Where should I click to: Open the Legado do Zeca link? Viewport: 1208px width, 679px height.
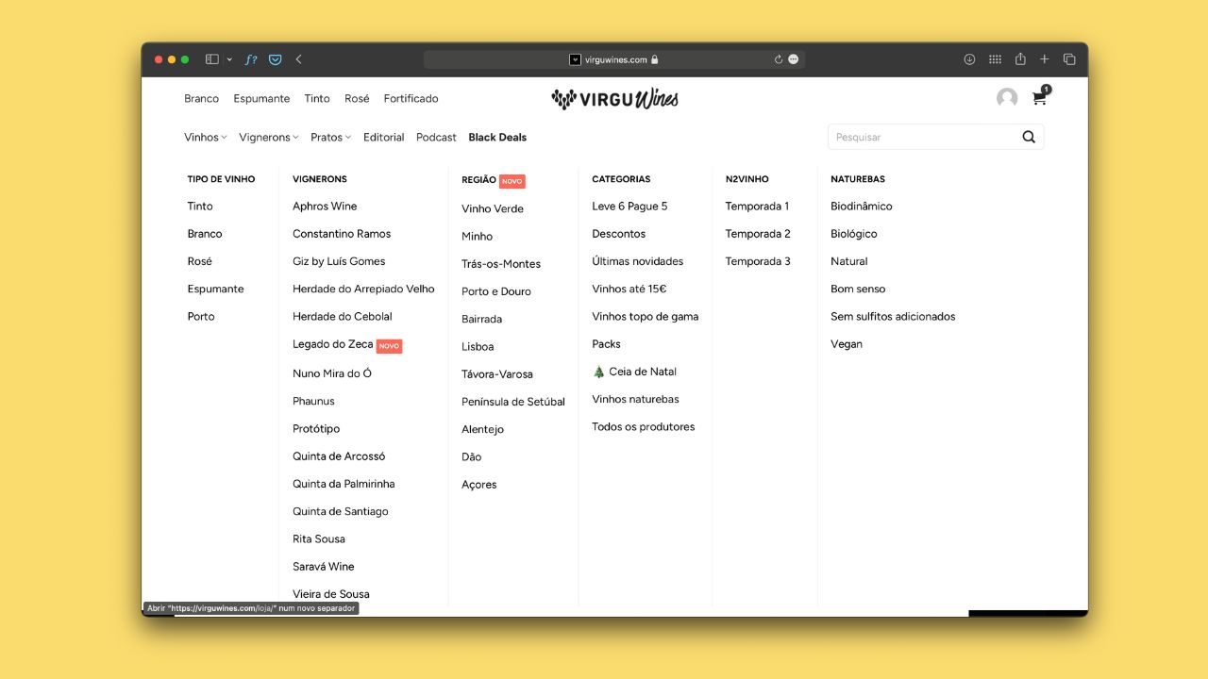point(333,344)
